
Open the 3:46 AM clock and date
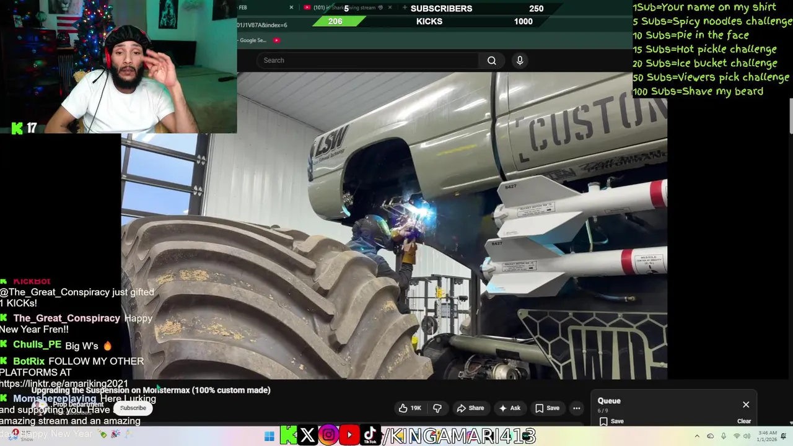[x=766, y=436]
